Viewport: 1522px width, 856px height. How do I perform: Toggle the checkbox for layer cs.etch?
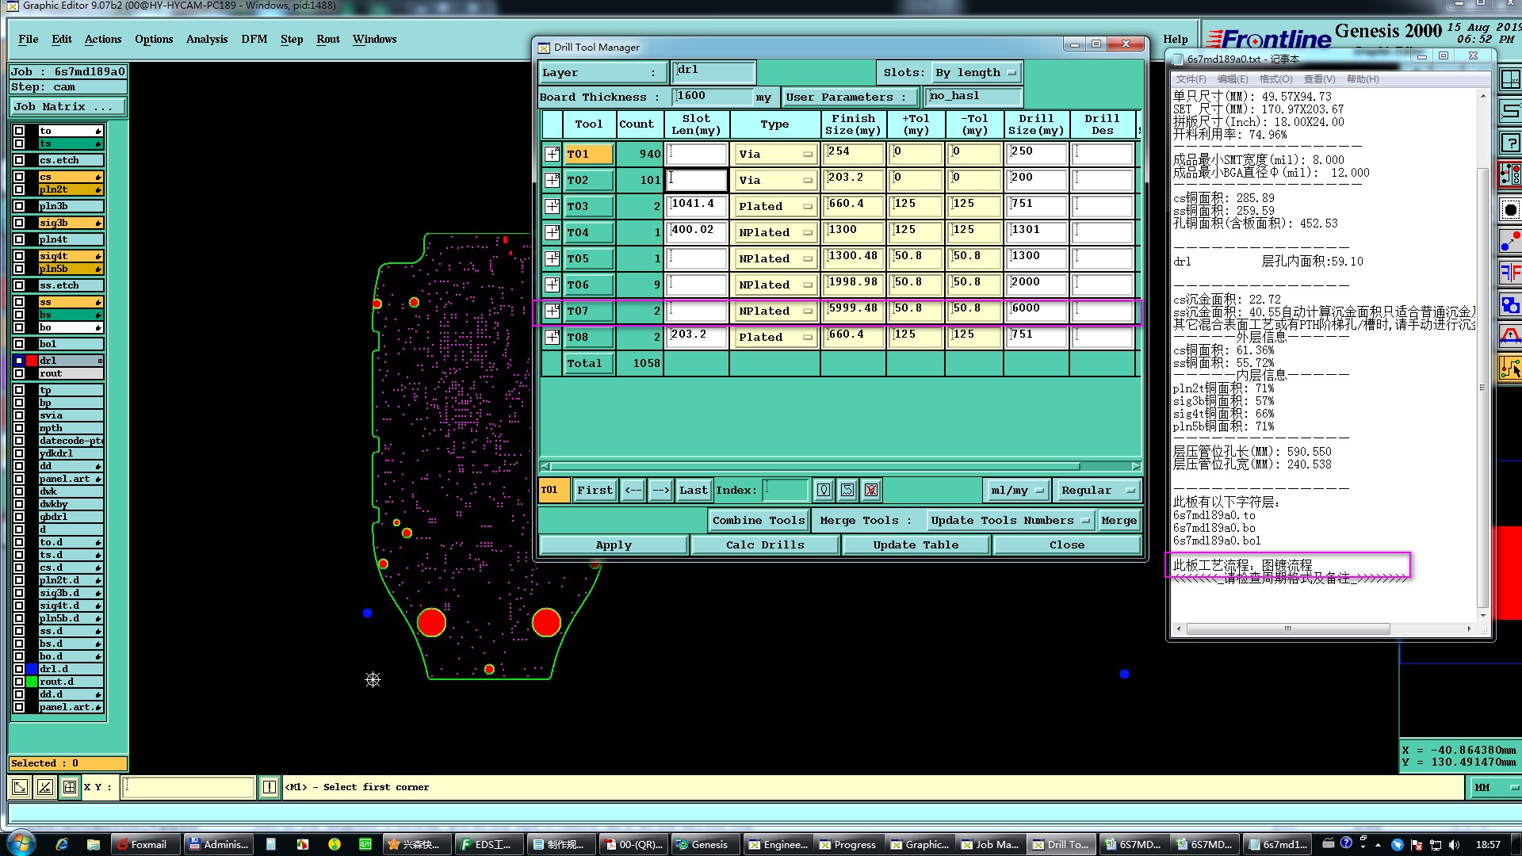click(x=19, y=160)
